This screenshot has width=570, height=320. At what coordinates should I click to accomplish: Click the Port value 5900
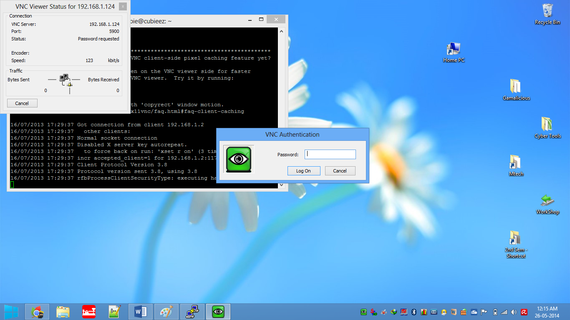click(114, 31)
